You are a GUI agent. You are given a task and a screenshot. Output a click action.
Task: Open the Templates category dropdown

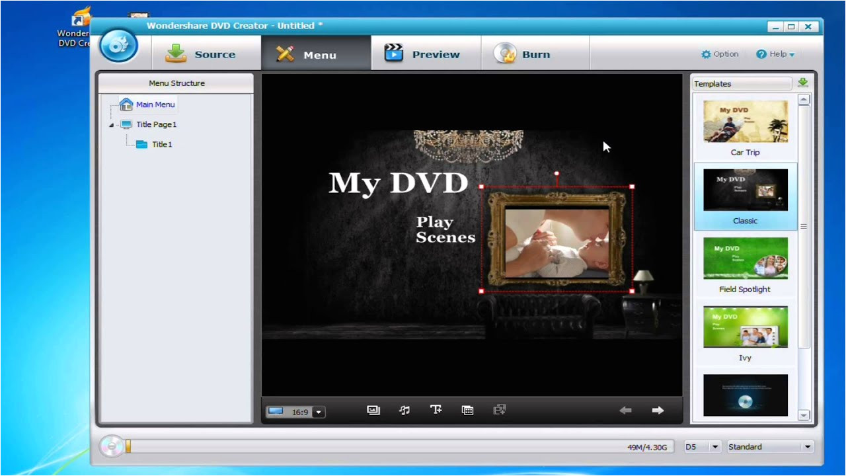pos(742,84)
